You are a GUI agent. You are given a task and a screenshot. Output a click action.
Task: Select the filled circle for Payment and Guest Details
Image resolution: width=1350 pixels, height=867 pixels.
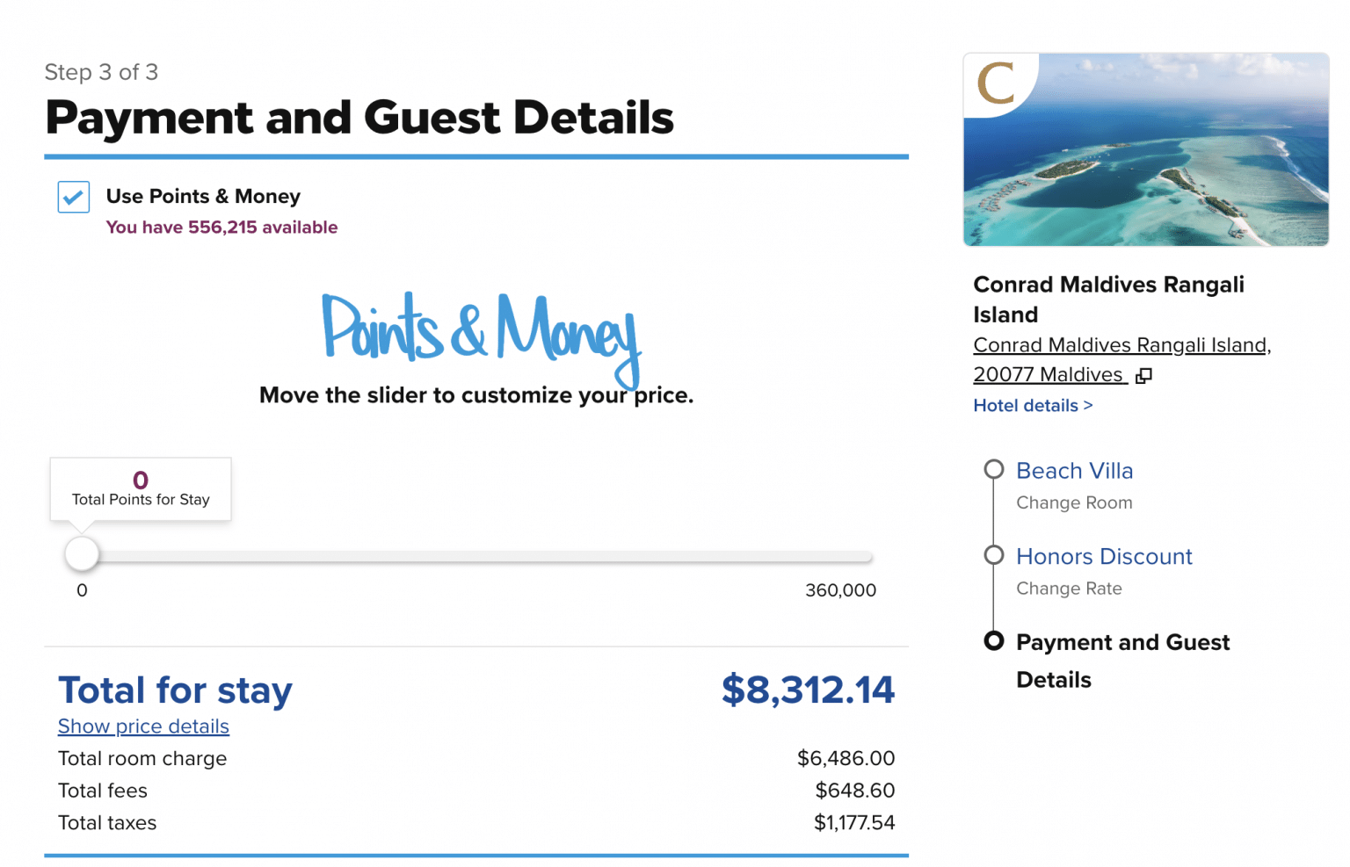pos(994,641)
